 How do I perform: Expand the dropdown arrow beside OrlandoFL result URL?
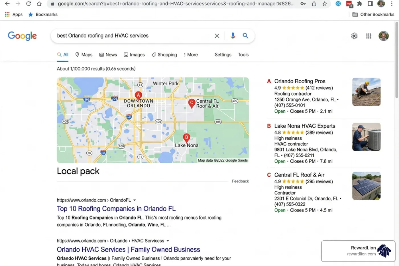pos(135,200)
